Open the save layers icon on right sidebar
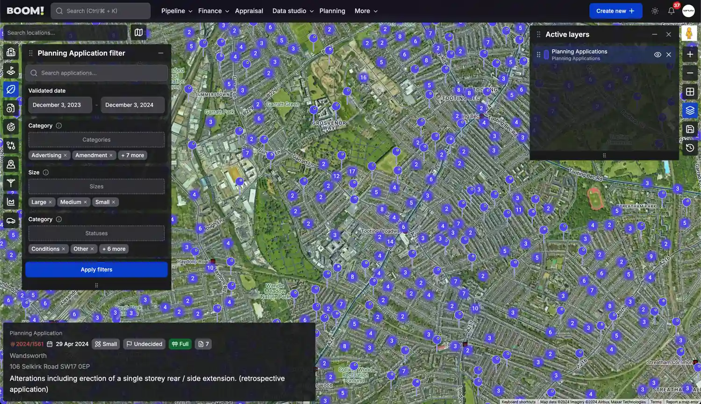 (x=690, y=129)
